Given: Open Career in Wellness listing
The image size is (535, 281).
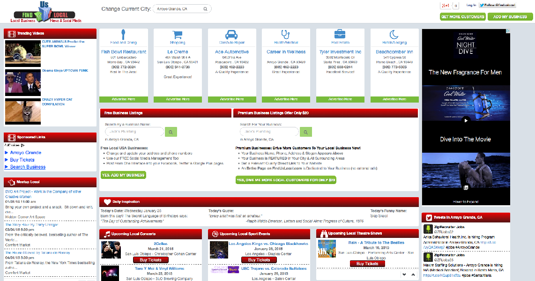Looking at the screenshot, I should click(286, 52).
